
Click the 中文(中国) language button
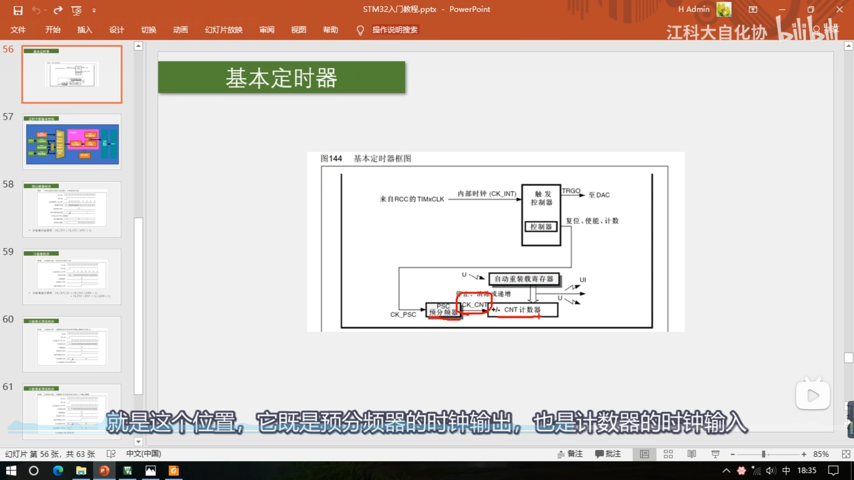(143, 454)
